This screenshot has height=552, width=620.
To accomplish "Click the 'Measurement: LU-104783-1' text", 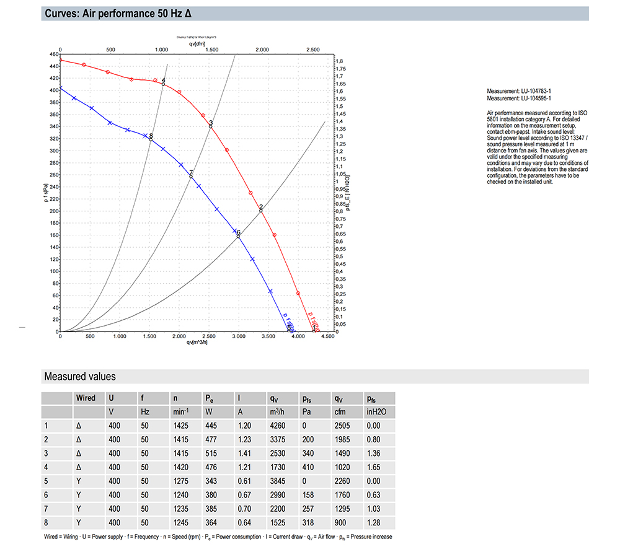I will point(519,91).
